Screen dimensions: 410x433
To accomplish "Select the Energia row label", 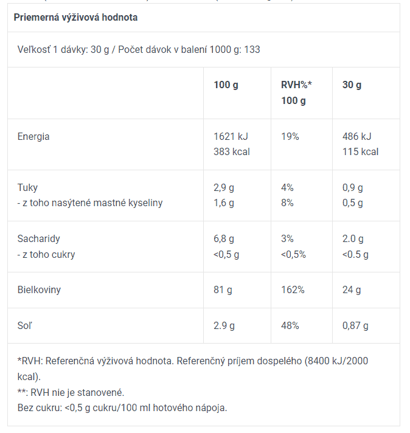I will pyautogui.click(x=33, y=136).
